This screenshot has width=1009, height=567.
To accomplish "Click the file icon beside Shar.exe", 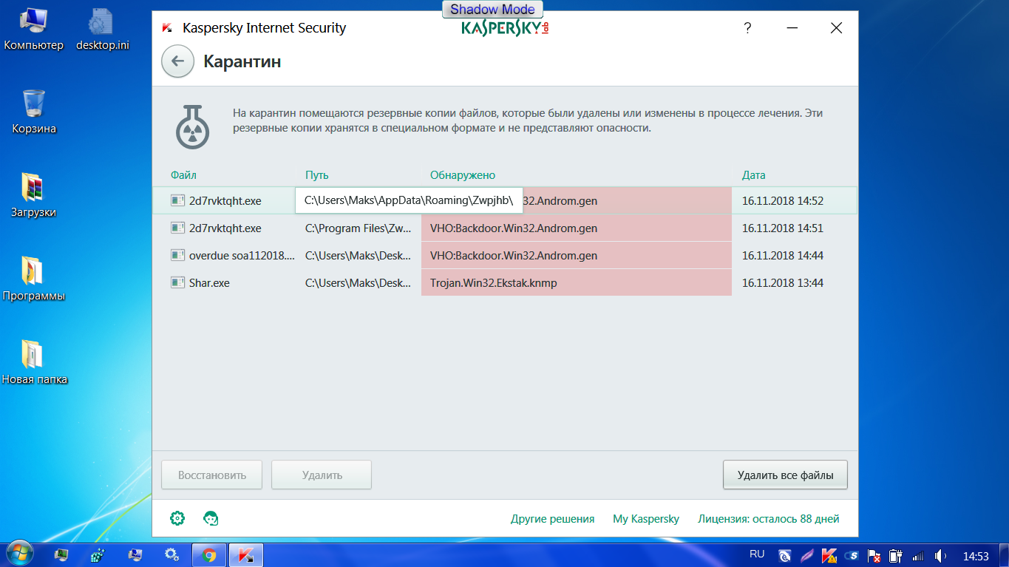I will tap(177, 282).
